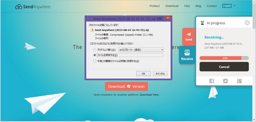Viewport: 256px width, 122px height.
Task: Click the zip file icon in dialog
Action: click(92, 30)
